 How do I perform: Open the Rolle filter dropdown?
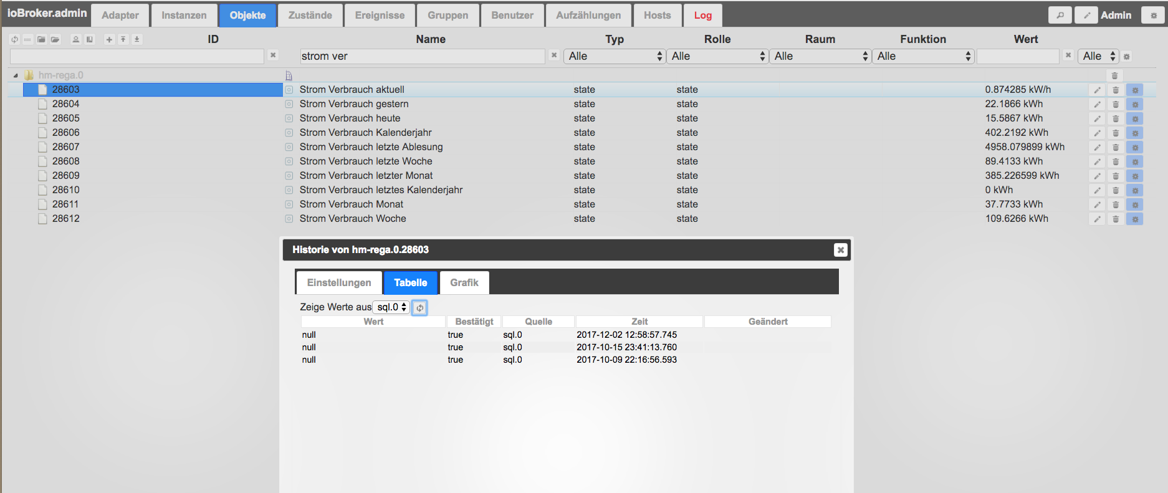[717, 56]
